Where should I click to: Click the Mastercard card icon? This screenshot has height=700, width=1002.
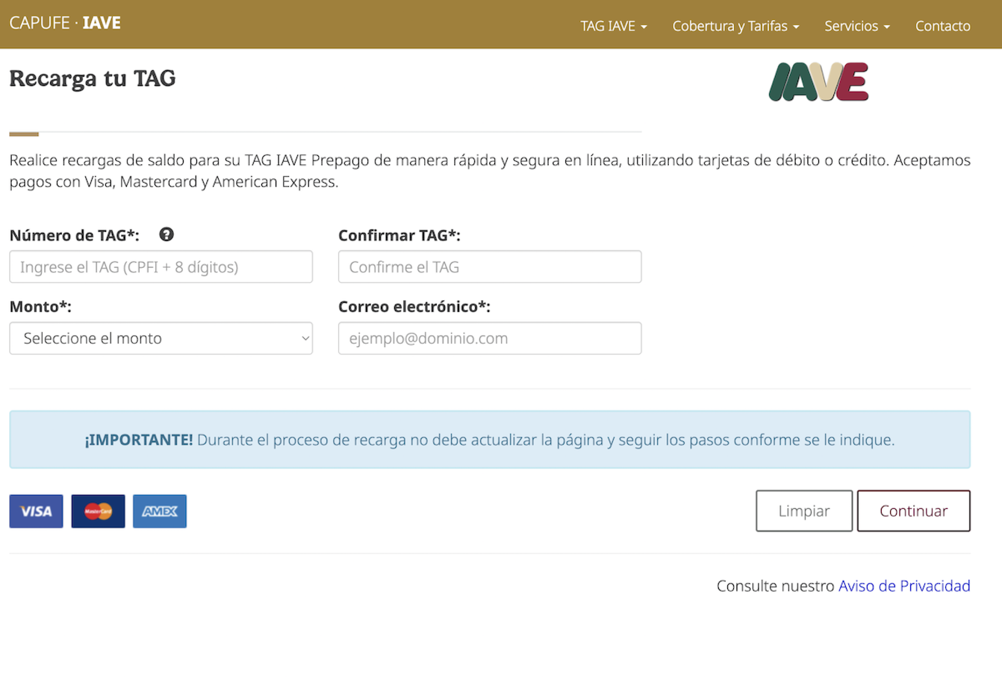(98, 511)
